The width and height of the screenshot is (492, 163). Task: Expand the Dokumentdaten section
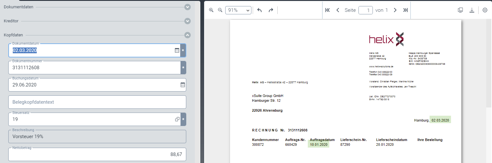click(x=188, y=7)
